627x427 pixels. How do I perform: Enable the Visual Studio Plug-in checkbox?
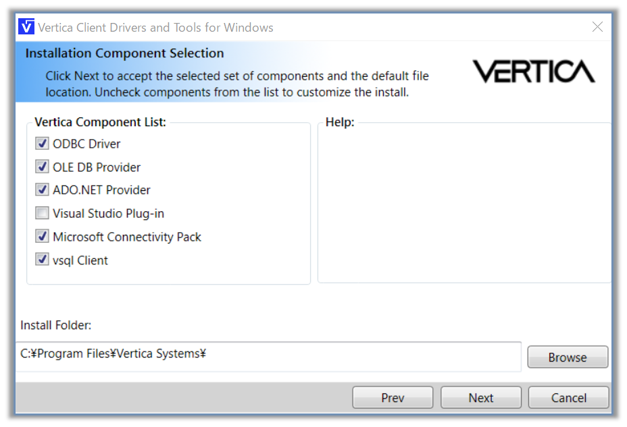click(x=42, y=214)
